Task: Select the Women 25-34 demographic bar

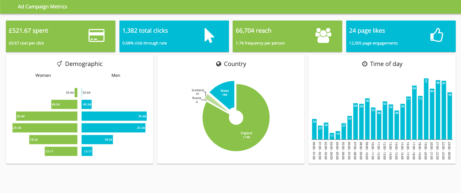Action: (45, 128)
